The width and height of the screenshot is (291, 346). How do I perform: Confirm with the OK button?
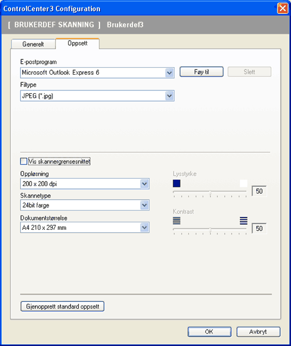tap(210, 332)
